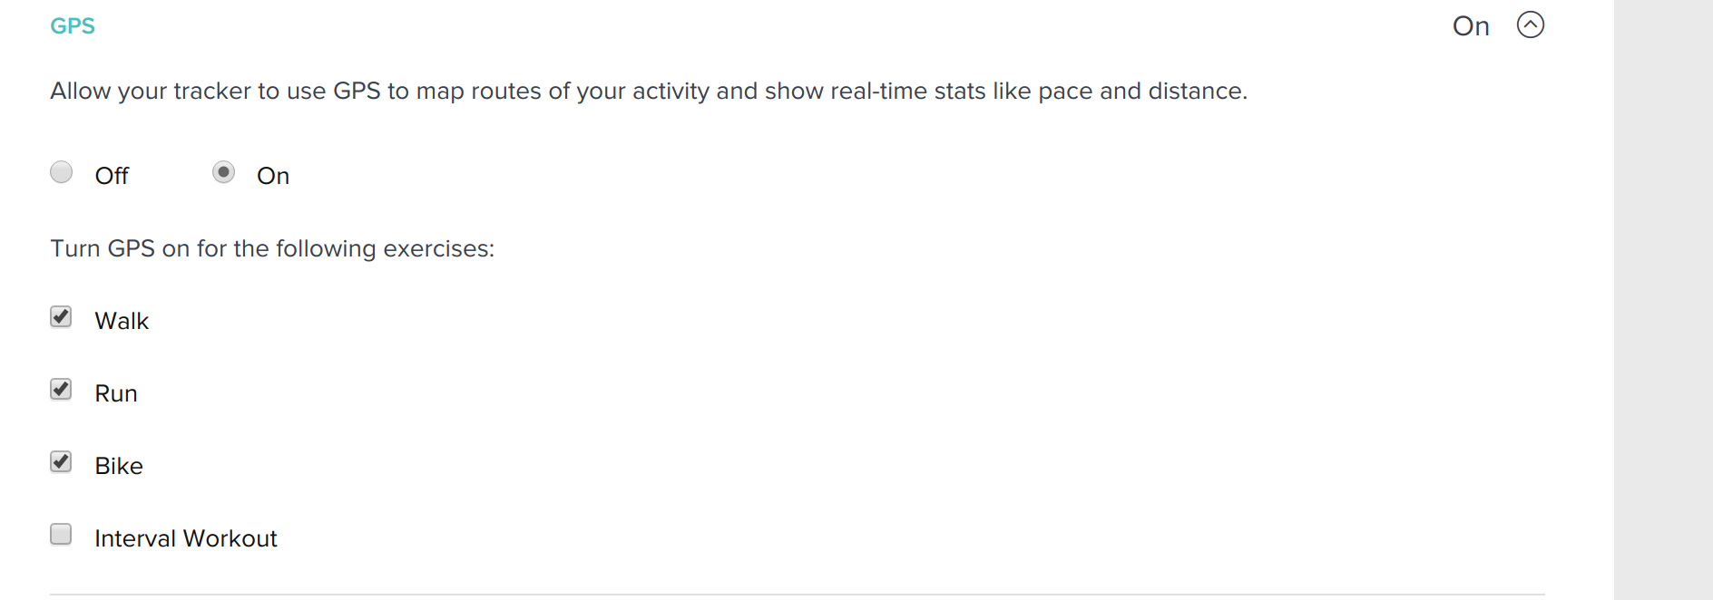This screenshot has width=1713, height=600.
Task: Click the Bike label text
Action: coord(119,466)
